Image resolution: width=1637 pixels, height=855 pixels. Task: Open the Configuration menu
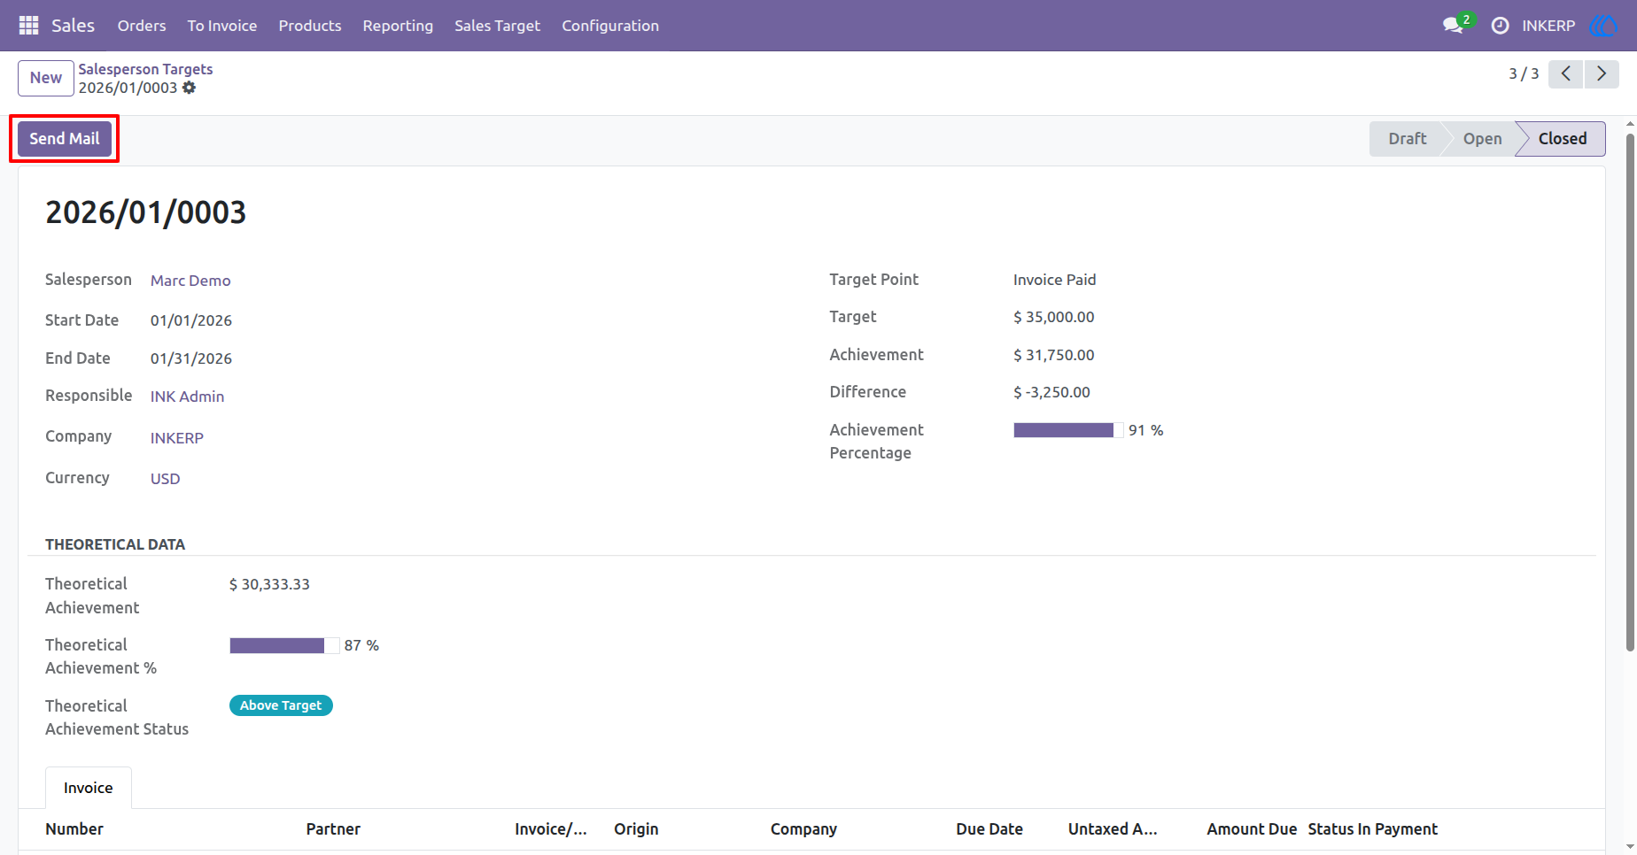pyautogui.click(x=610, y=26)
